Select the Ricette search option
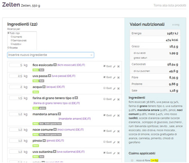This screenshot has height=163, width=189. pyautogui.click(x=8, y=48)
